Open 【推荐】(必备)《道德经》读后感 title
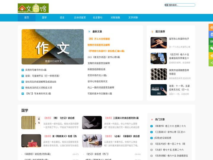The width and height of the screenshot is (213, 160). tap(122, 136)
